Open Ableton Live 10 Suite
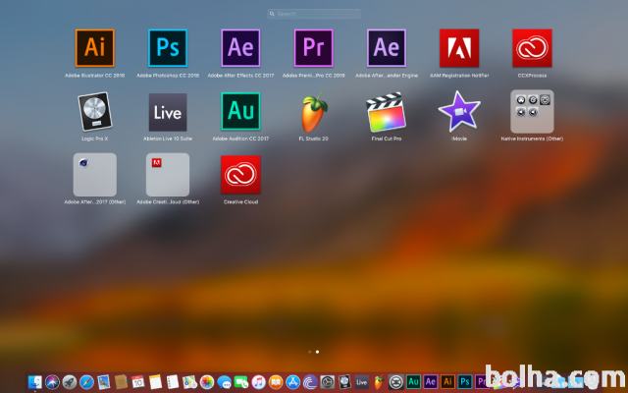The width and height of the screenshot is (628, 393). click(x=168, y=112)
